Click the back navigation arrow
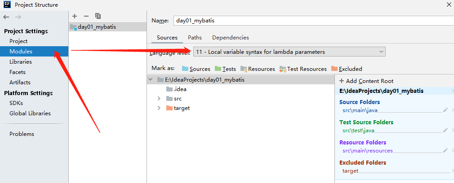This screenshot has height=183, width=454. click(6, 17)
